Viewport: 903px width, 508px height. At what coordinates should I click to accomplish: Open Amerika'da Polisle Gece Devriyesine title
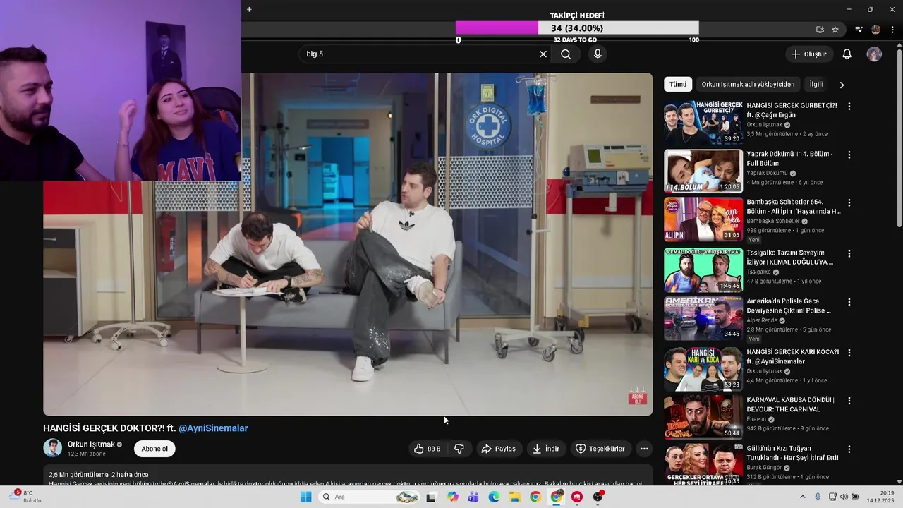(x=789, y=306)
